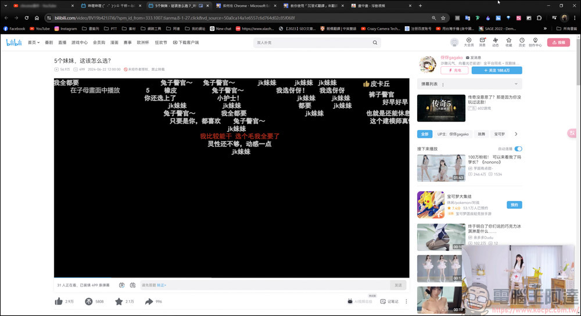Show more bookmarks overflow chevron

[545, 28]
